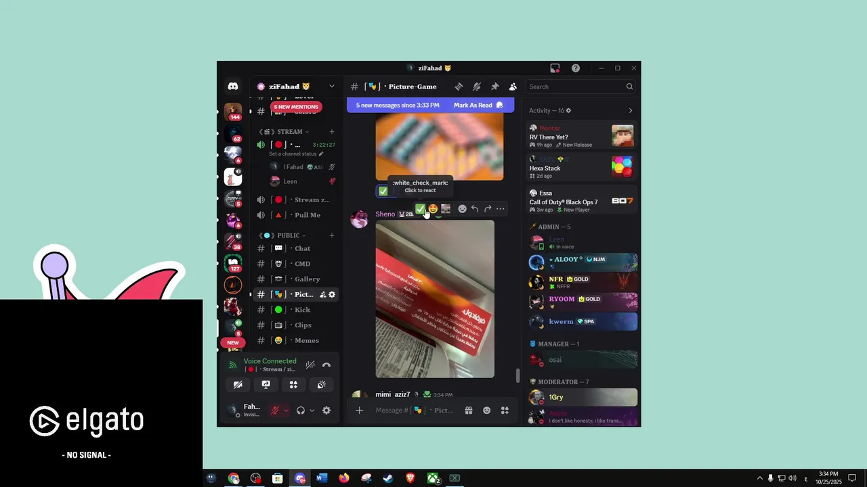Image resolution: width=867 pixels, height=487 pixels.
Task: Add a channel to STREAM category
Action: pyautogui.click(x=331, y=132)
